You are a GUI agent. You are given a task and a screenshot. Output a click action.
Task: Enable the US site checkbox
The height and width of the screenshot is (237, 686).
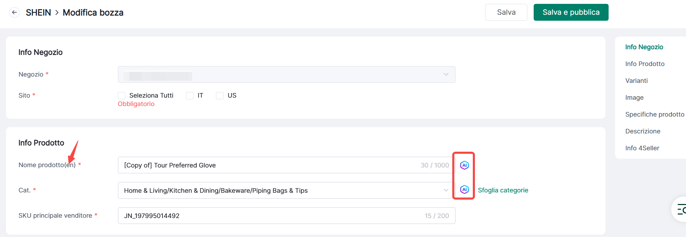[220, 96]
